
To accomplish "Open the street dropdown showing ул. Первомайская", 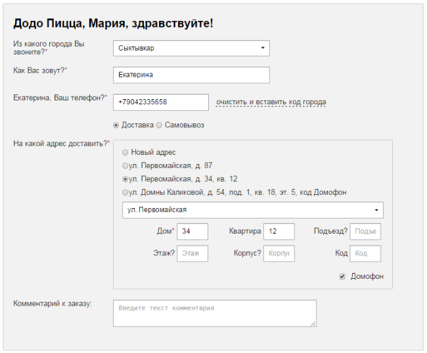I will tap(253, 210).
